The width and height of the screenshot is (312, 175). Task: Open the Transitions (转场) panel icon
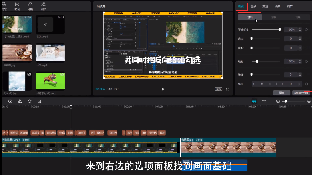tap(17, 6)
